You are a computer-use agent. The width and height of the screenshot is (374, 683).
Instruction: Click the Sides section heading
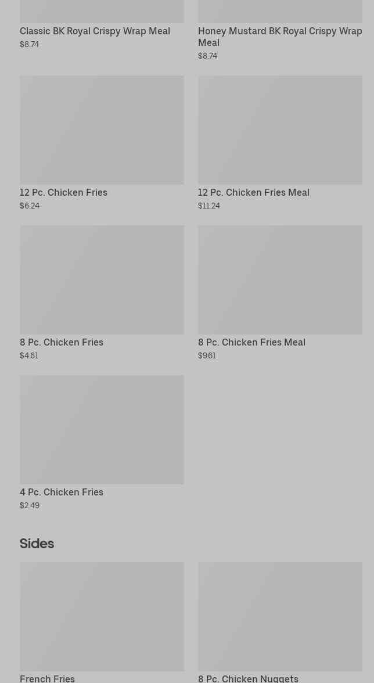tap(37, 544)
